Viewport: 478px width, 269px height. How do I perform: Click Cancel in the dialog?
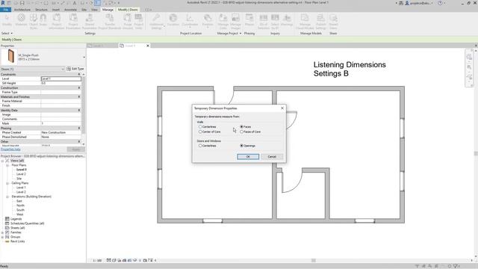272,157
